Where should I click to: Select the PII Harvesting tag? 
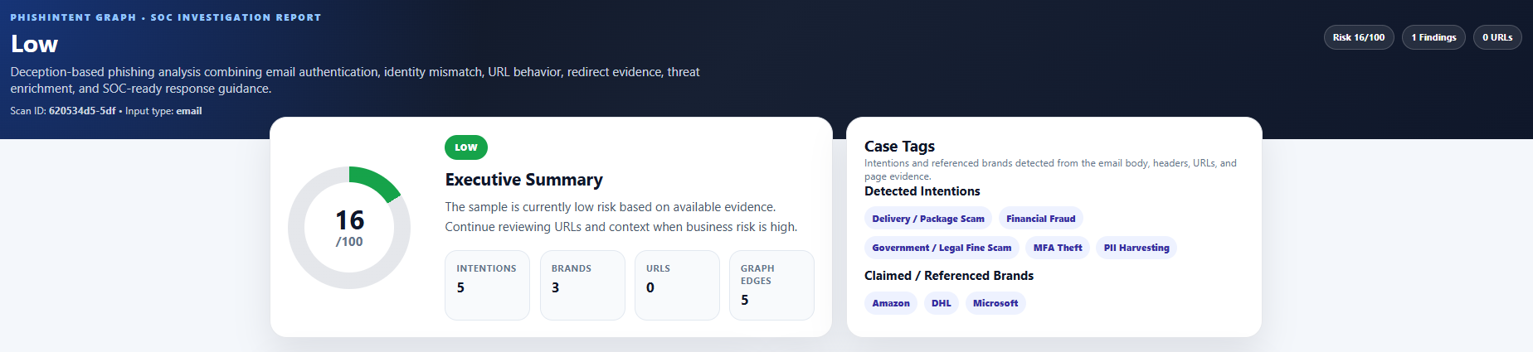point(1136,248)
